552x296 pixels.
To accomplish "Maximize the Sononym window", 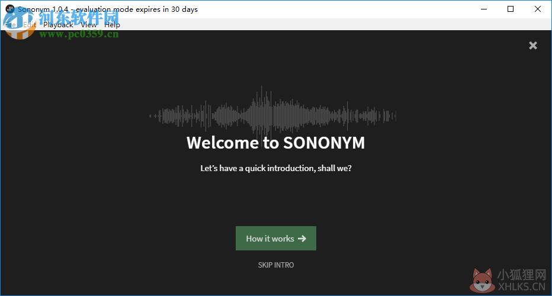I will click(x=511, y=9).
